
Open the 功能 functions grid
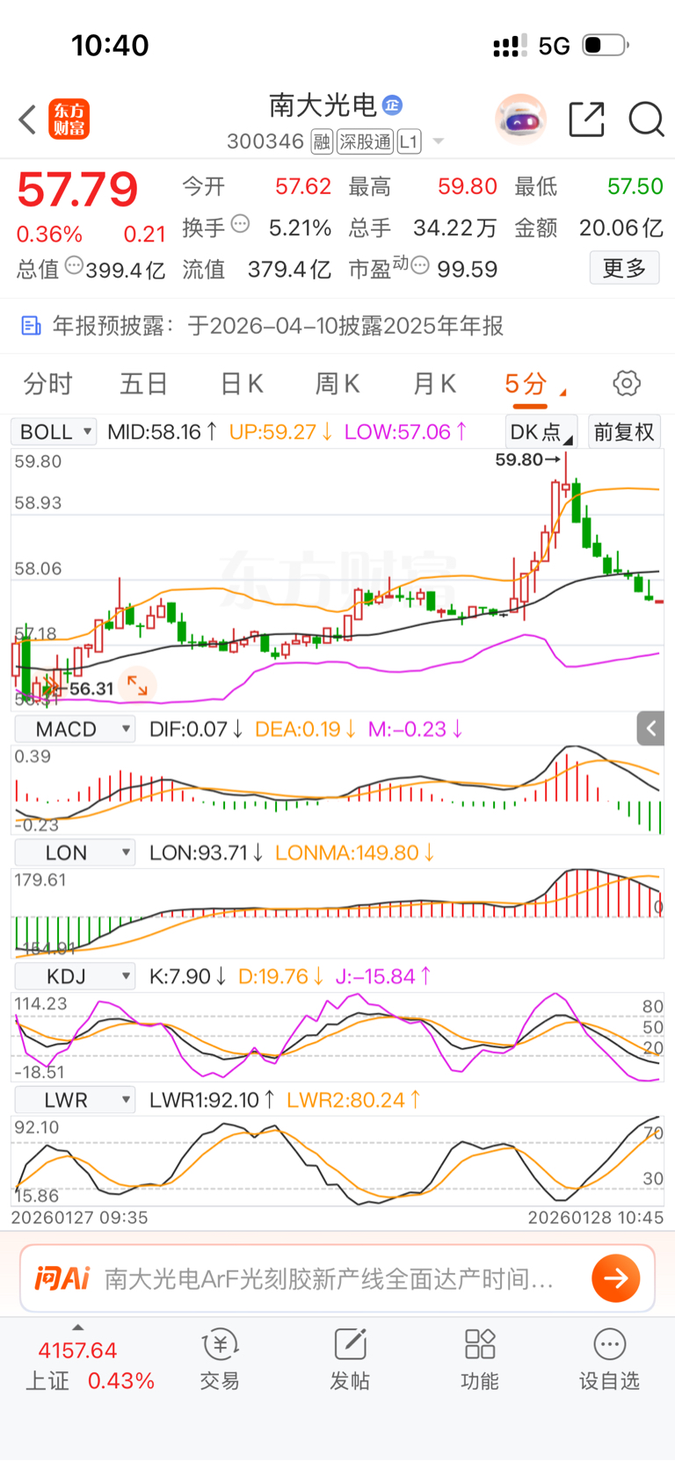click(x=480, y=1359)
